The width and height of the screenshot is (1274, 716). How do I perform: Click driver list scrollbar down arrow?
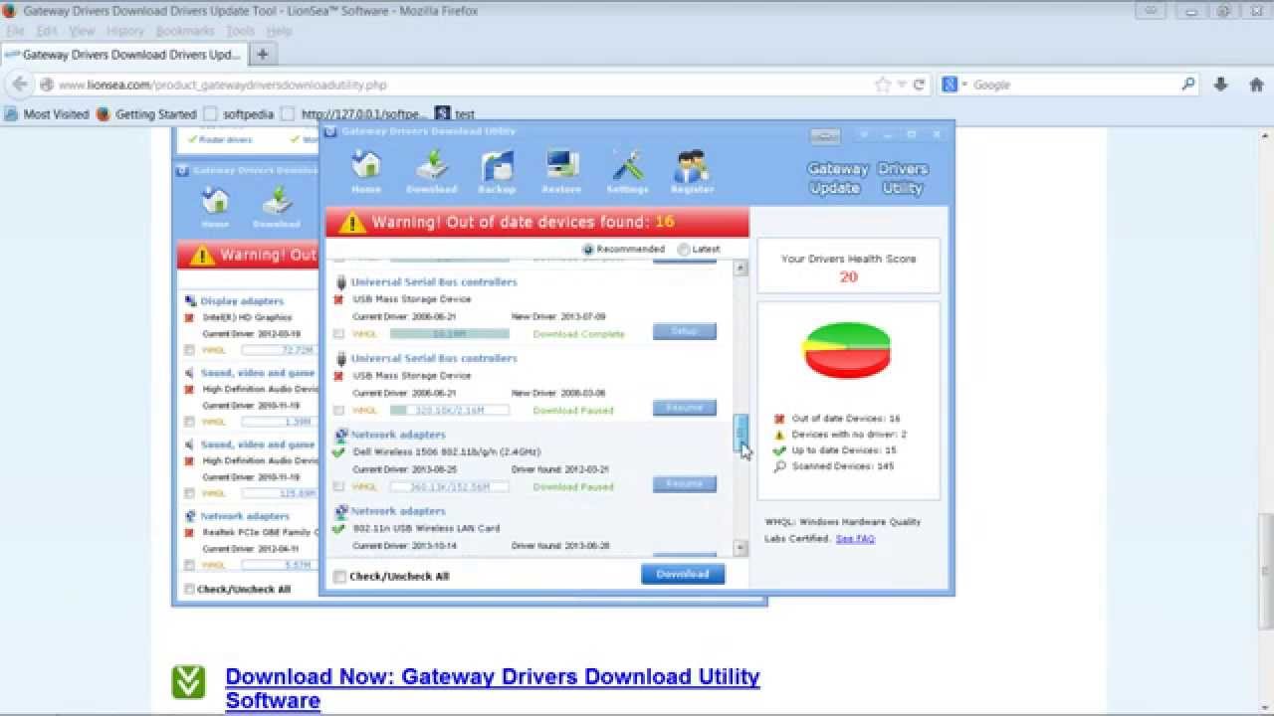pyautogui.click(x=740, y=548)
